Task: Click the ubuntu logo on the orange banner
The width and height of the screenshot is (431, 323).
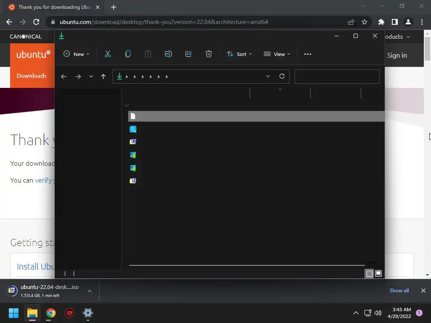Action: point(33,54)
